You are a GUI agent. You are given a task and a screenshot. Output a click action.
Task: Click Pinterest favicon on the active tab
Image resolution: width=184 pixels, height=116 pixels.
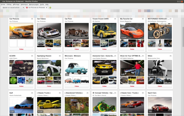tap(27, 8)
